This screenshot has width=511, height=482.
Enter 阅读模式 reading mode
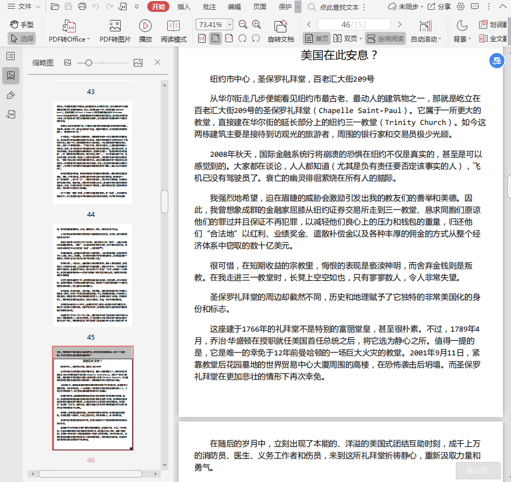tap(173, 31)
